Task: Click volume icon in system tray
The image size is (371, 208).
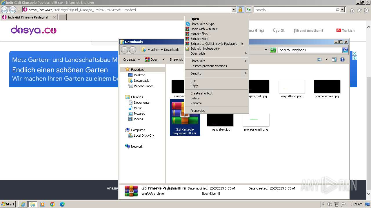Action: tap(330, 204)
